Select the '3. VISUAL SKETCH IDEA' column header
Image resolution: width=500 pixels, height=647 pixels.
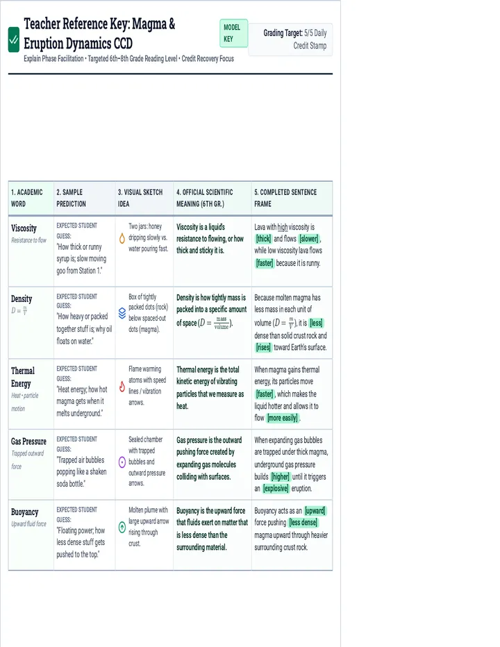coord(144,198)
